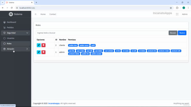Click the producto-create permission badge
This screenshot has height=107, width=191.
pyautogui.click(x=164, y=51)
